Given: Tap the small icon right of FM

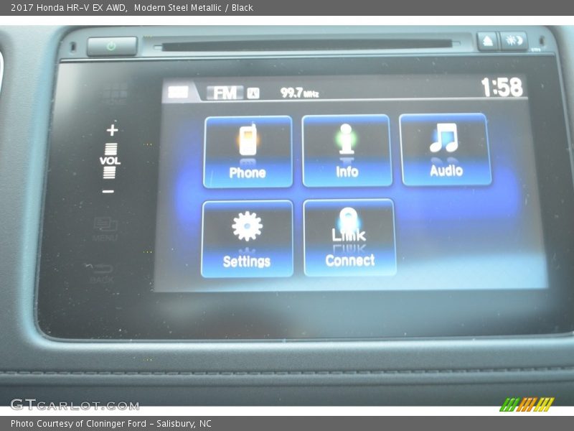Looking at the screenshot, I should [x=253, y=93].
